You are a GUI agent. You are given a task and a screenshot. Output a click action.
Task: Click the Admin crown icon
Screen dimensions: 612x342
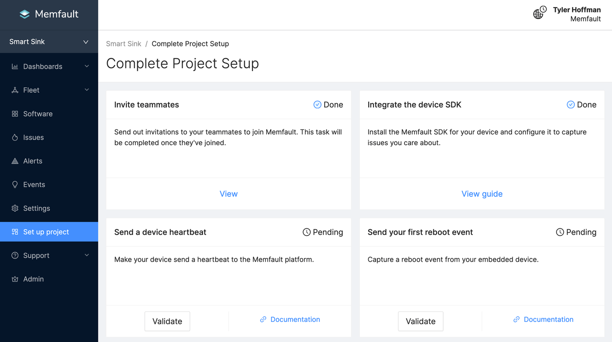tap(15, 279)
